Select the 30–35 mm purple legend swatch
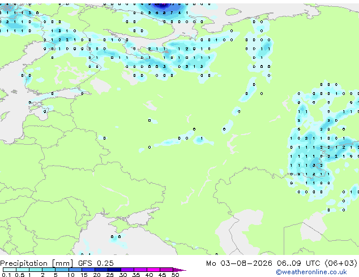 click(127, 270)
